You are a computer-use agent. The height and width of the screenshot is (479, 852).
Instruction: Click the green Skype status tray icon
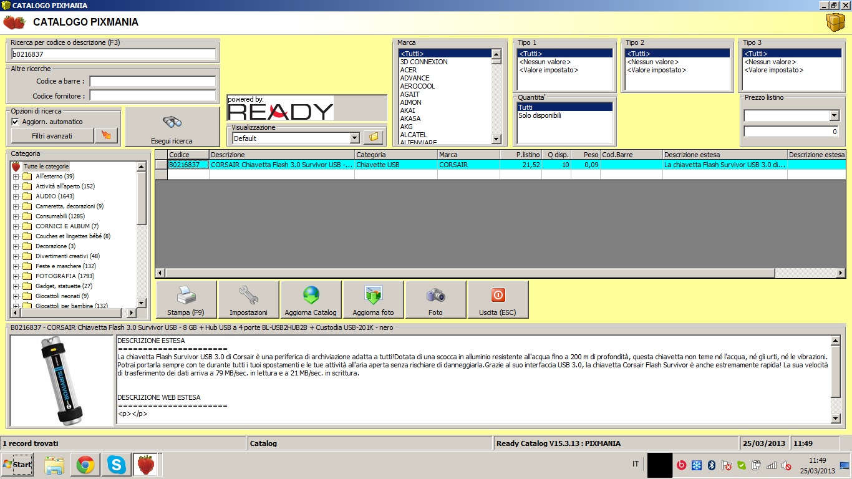point(741,465)
